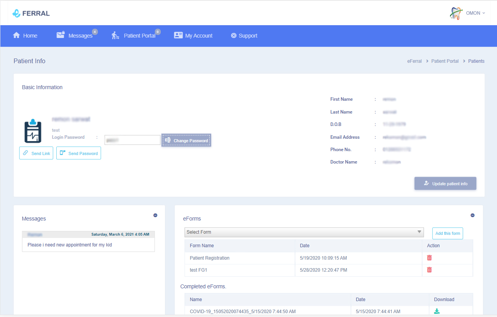This screenshot has width=497, height=317.
Task: Click the Patient Portal notification badge
Action: click(158, 32)
